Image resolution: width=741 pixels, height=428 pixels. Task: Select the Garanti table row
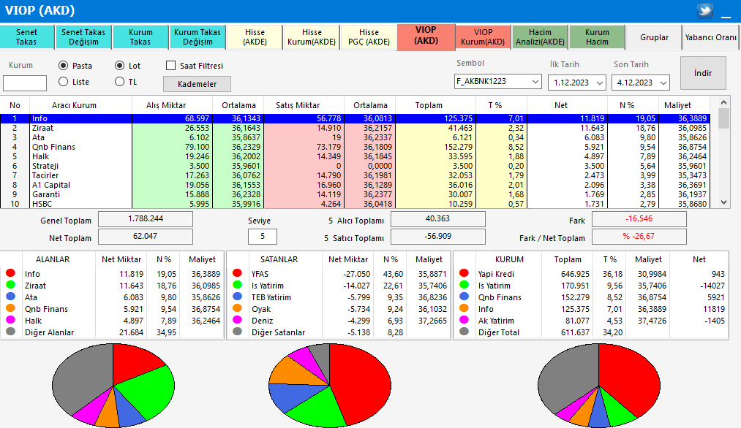[355, 194]
